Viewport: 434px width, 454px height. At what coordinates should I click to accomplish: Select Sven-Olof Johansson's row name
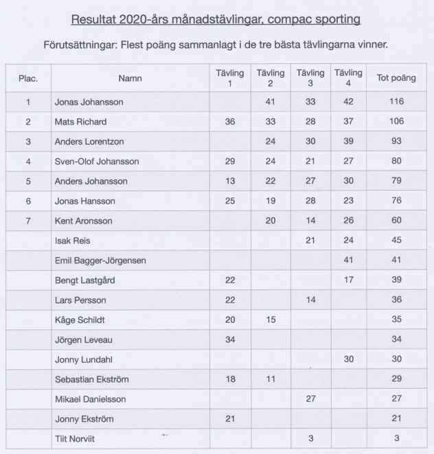pyautogui.click(x=97, y=161)
